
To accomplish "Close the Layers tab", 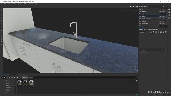I will pos(144,29).
